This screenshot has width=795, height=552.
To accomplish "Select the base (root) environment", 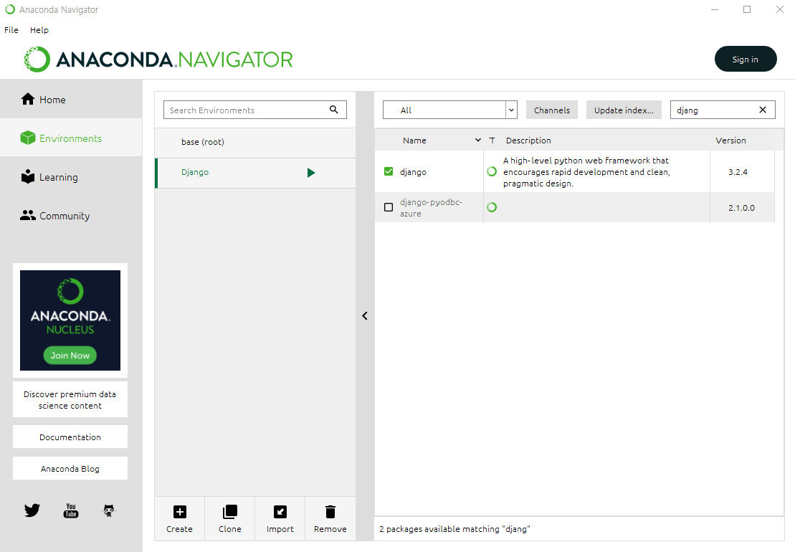I will pos(255,142).
